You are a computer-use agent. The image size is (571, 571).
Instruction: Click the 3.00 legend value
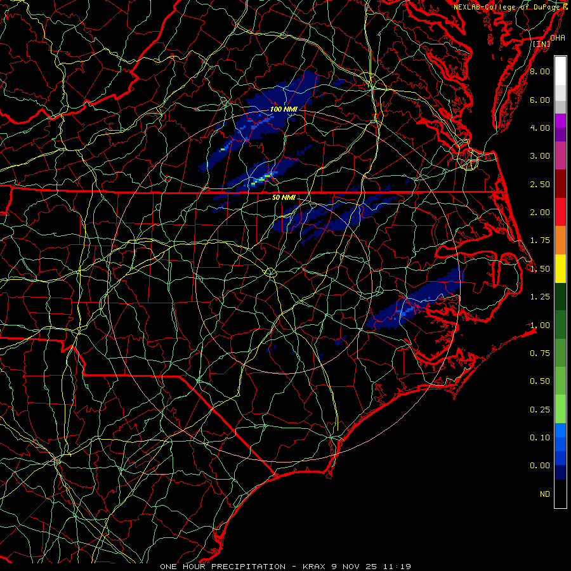click(540, 156)
